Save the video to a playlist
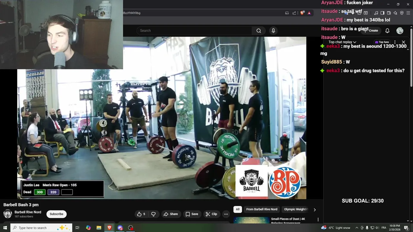 [192, 214]
